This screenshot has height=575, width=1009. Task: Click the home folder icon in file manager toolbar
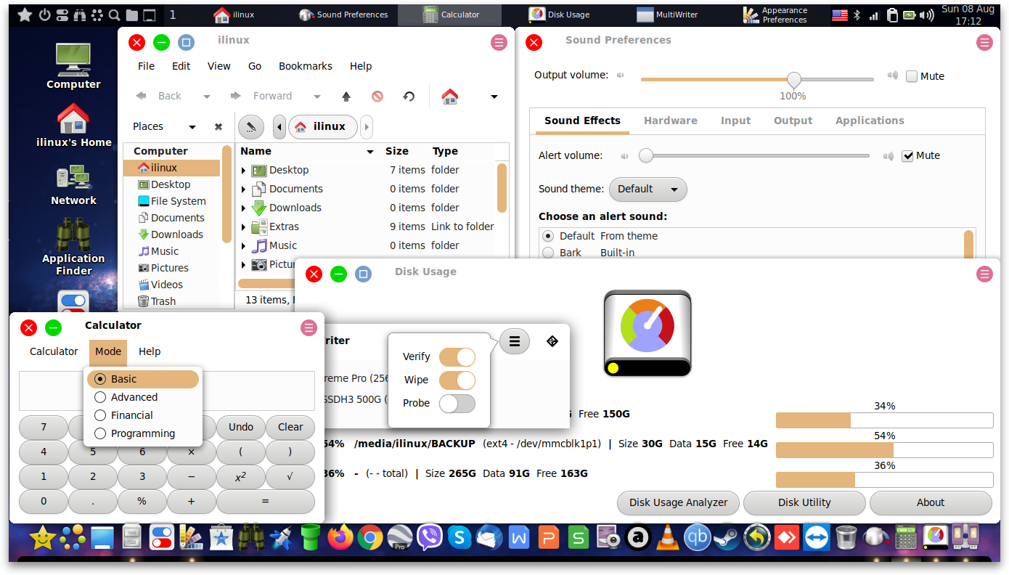[450, 96]
